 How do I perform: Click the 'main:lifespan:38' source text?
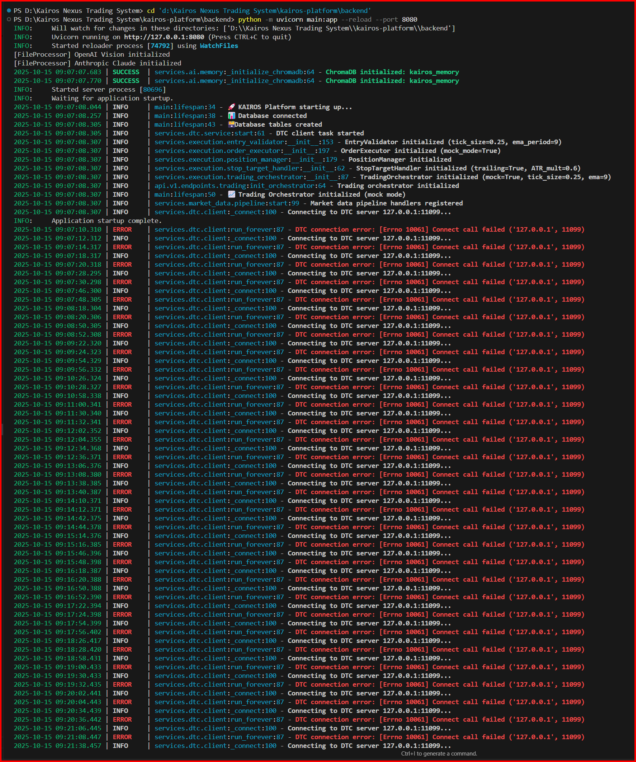pos(185,116)
